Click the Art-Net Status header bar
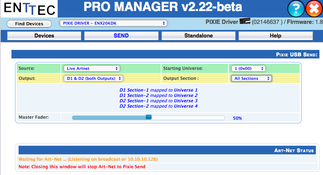 tap(167, 150)
